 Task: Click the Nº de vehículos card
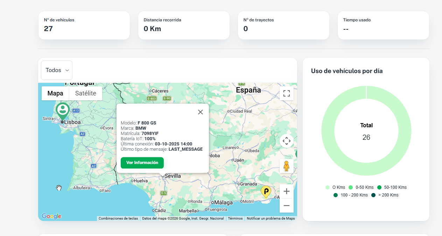click(x=84, y=25)
